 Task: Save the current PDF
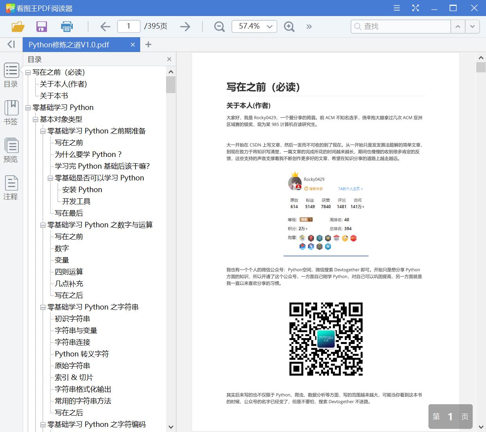[x=42, y=26]
